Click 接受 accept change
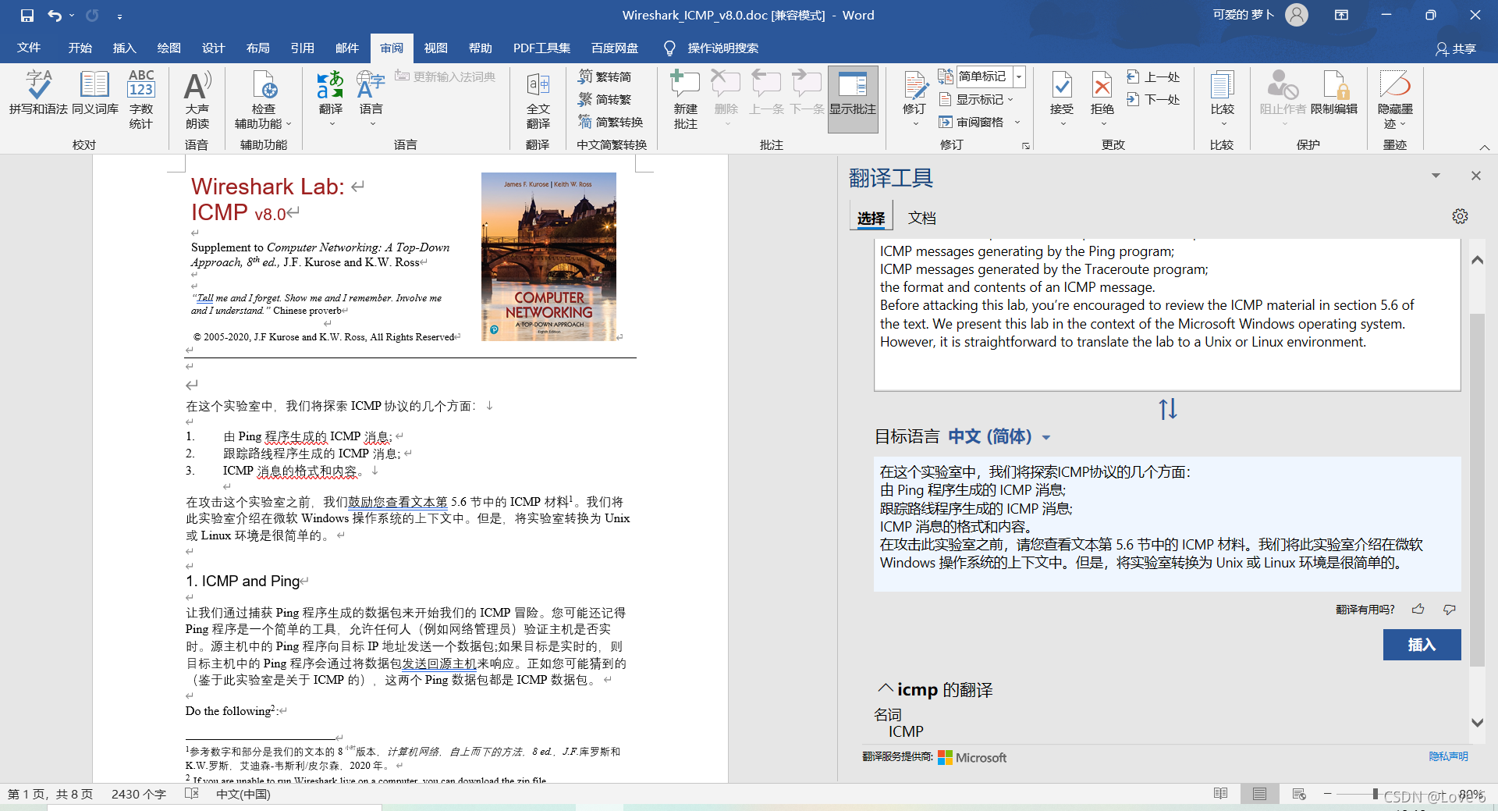The image size is (1498, 811). click(x=1062, y=99)
